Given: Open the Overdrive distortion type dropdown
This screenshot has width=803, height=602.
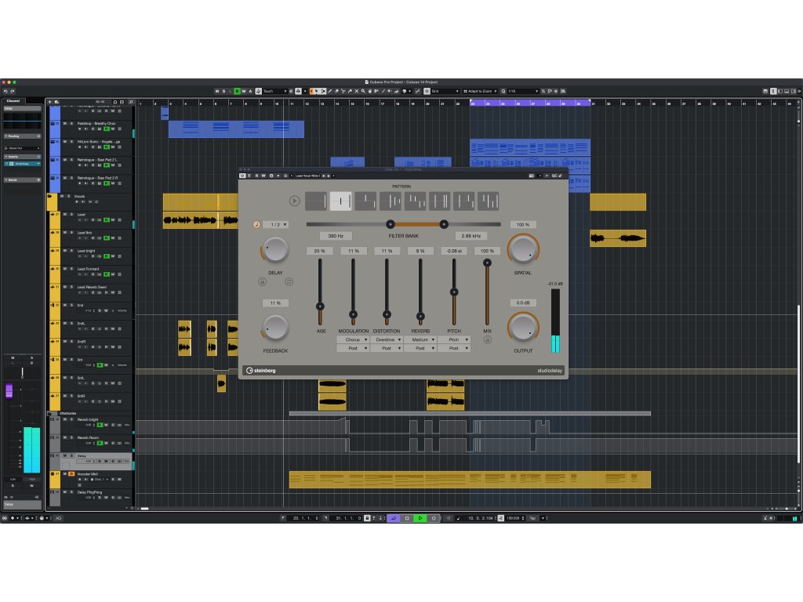Looking at the screenshot, I should [x=387, y=340].
